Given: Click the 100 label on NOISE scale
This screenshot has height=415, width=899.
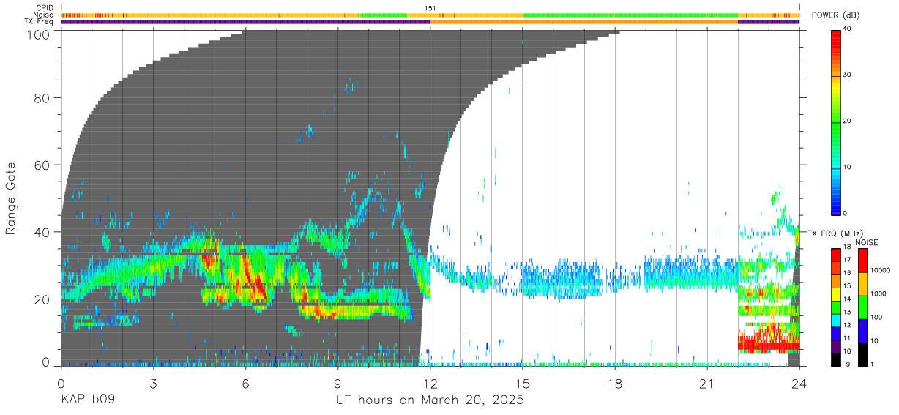Looking at the screenshot, I should pyautogui.click(x=875, y=318).
